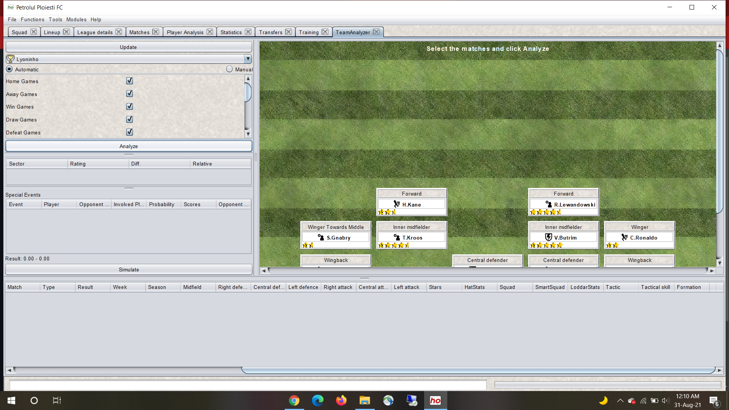Viewport: 729px width, 410px height.
Task: Uncheck the Home Games checkbox
Action: tap(129, 81)
